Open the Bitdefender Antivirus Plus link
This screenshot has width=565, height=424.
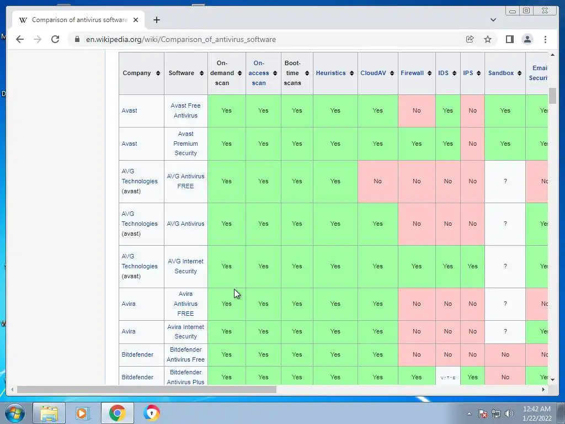coord(185,377)
